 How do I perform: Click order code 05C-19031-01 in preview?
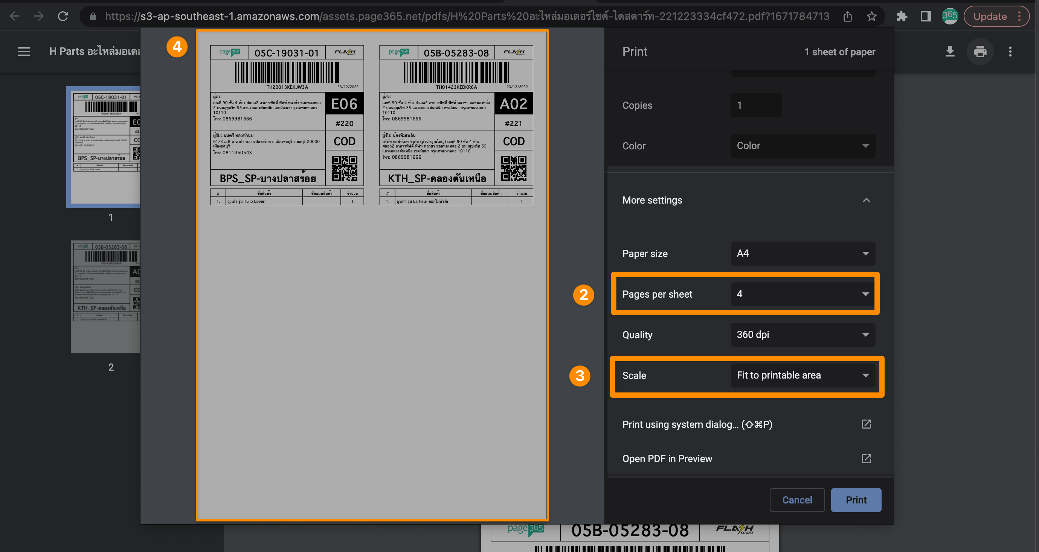(287, 53)
